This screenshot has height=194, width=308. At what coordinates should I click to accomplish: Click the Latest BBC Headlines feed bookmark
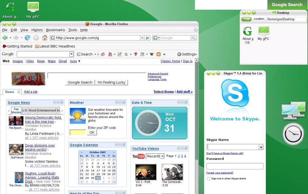(x=55, y=46)
